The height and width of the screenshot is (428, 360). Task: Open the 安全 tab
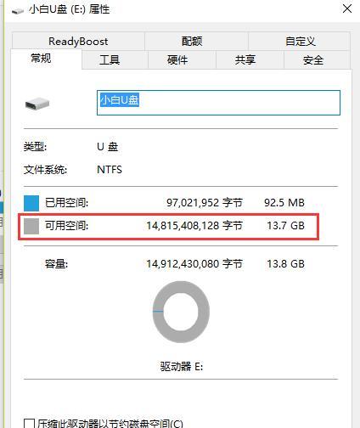click(313, 60)
